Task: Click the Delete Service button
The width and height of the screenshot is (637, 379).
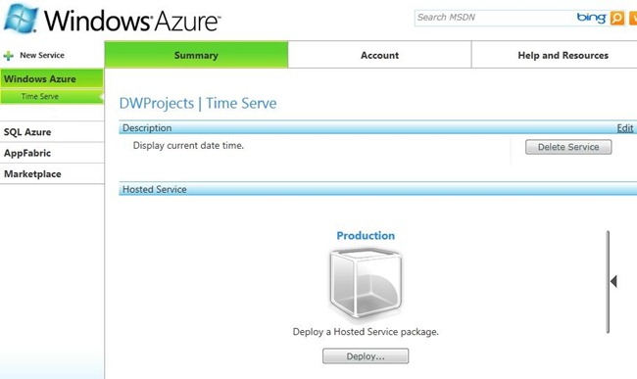Action: coord(568,147)
